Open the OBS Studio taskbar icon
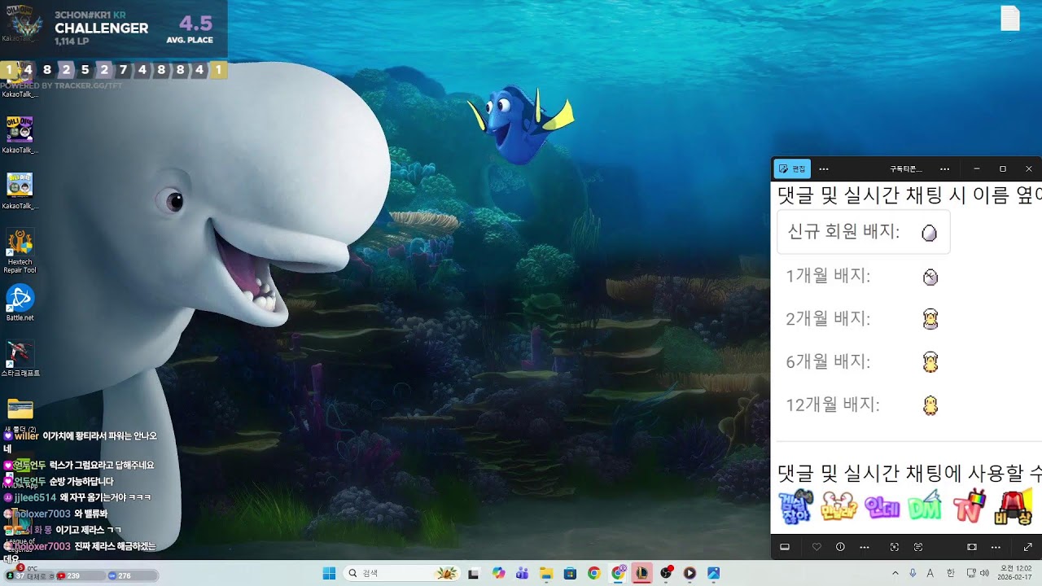1042x586 pixels. 666,573
